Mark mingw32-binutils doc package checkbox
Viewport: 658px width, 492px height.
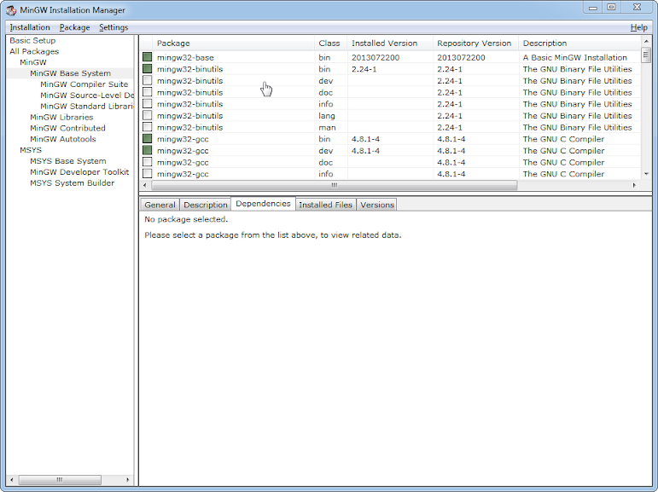click(x=148, y=92)
